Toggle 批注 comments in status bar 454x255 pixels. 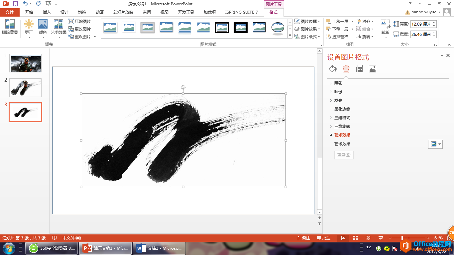pos(324,238)
